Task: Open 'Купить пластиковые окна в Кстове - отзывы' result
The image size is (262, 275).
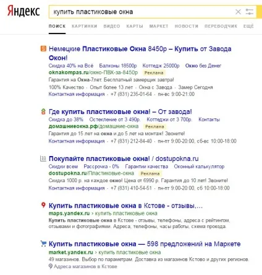Action: pyautogui.click(x=125, y=206)
